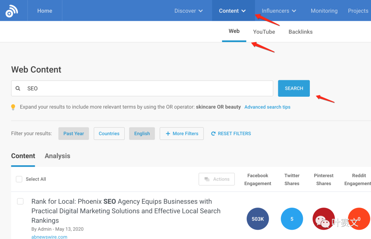Viewport: 371px width, 239px height.
Task: Click the reset arrow icon beside RESET FILTERS
Action: [x=213, y=134]
